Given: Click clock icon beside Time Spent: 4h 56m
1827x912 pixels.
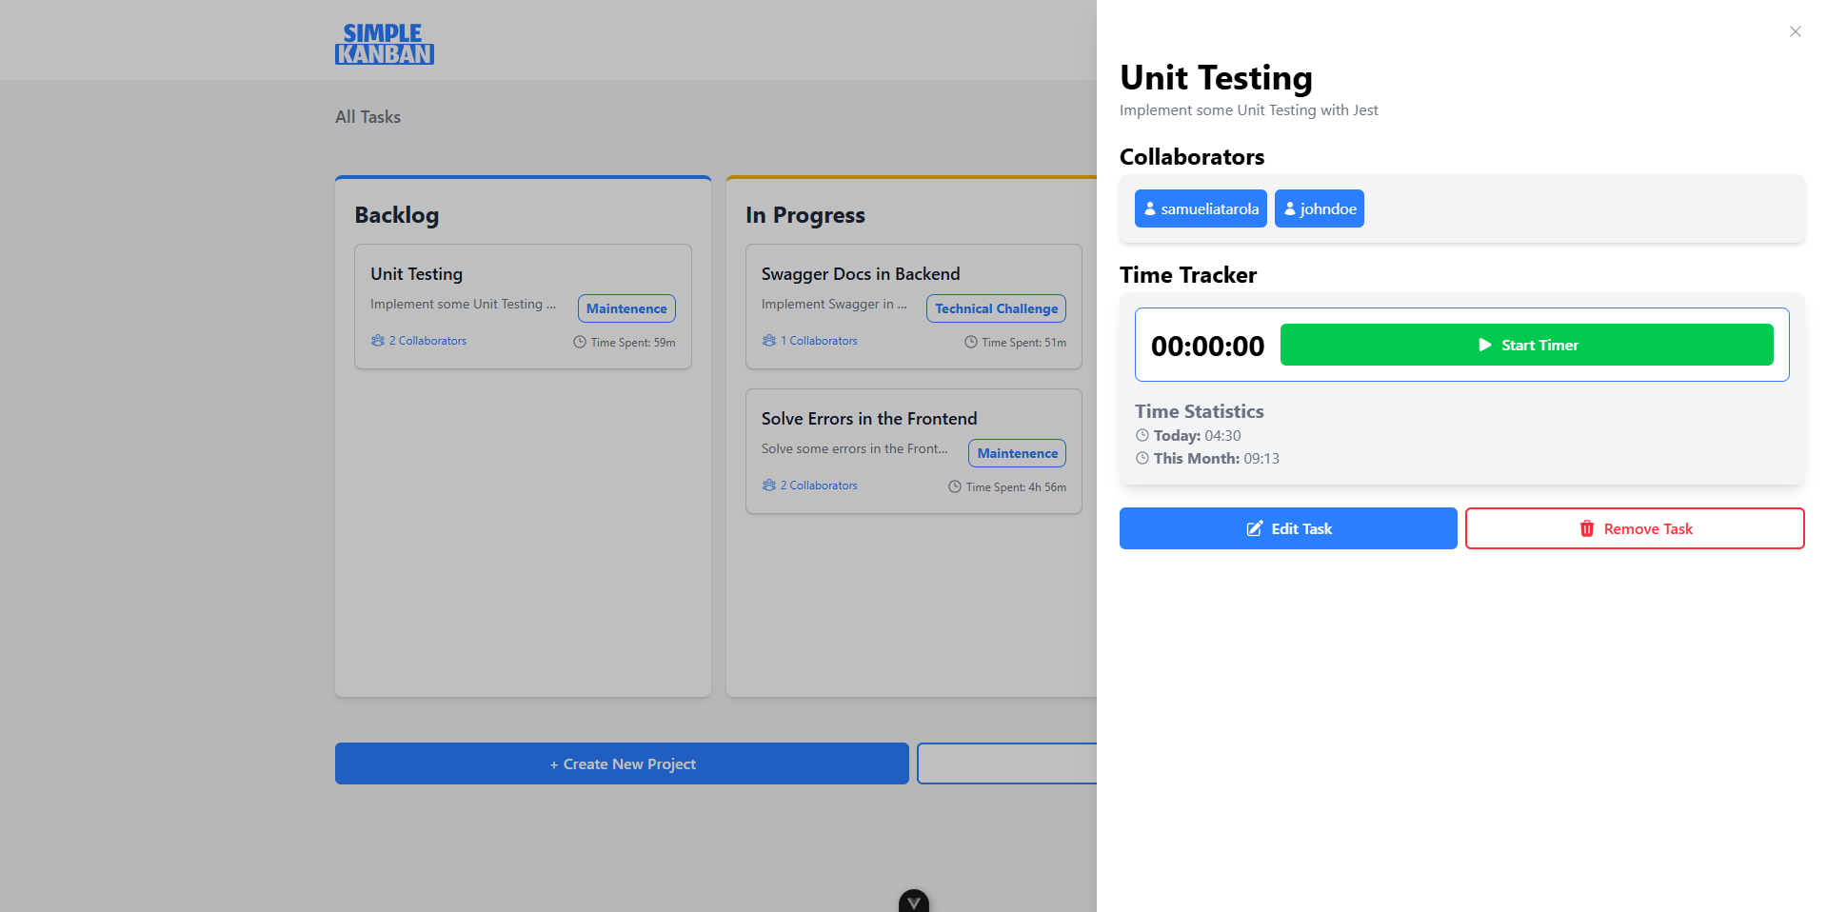Looking at the screenshot, I should coord(955,486).
